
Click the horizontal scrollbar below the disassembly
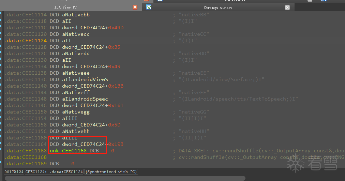[125, 178]
